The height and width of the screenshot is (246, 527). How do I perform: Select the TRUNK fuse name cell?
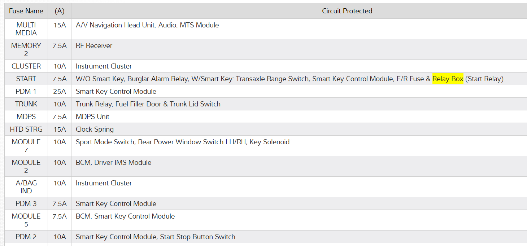[x=26, y=104]
